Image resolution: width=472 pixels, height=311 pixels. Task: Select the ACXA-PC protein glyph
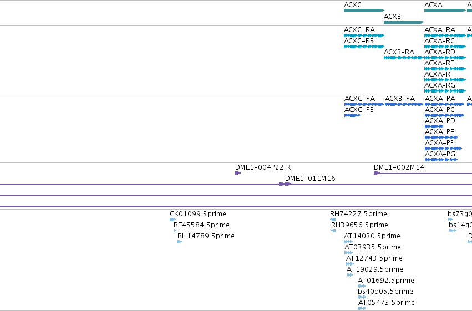[x=444, y=115]
